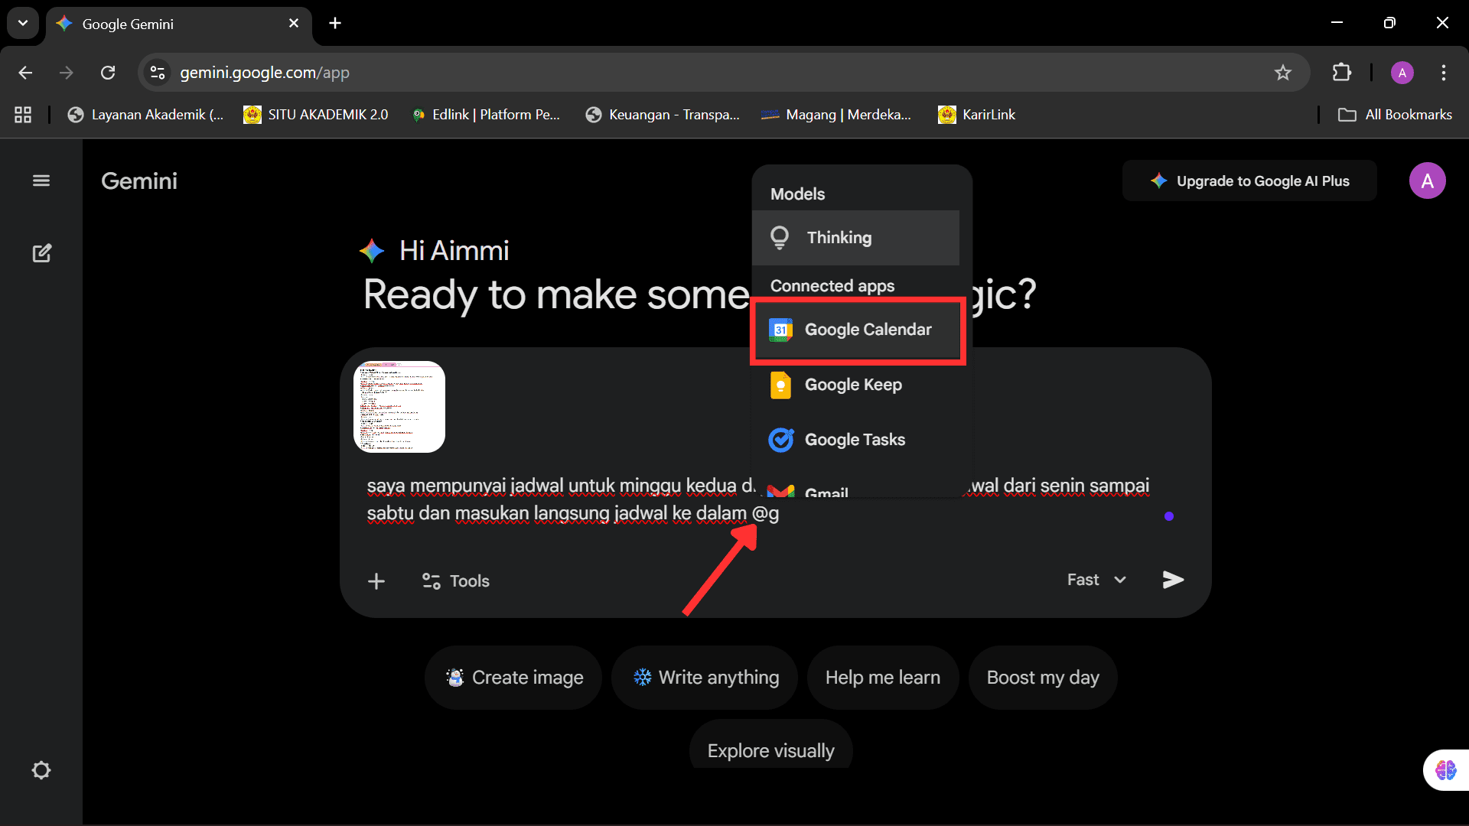Click the Google Tasks icon in suggestions
The width and height of the screenshot is (1469, 826).
pos(780,440)
